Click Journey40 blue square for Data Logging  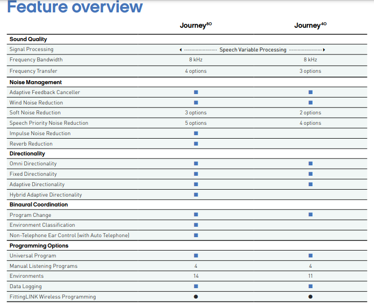pyautogui.click(x=311, y=286)
